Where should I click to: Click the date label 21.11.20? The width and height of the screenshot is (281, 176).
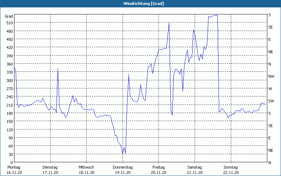click(195, 173)
